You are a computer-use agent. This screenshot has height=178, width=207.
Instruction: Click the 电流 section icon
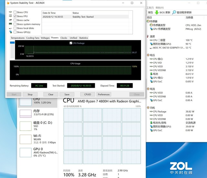tap(148, 89)
